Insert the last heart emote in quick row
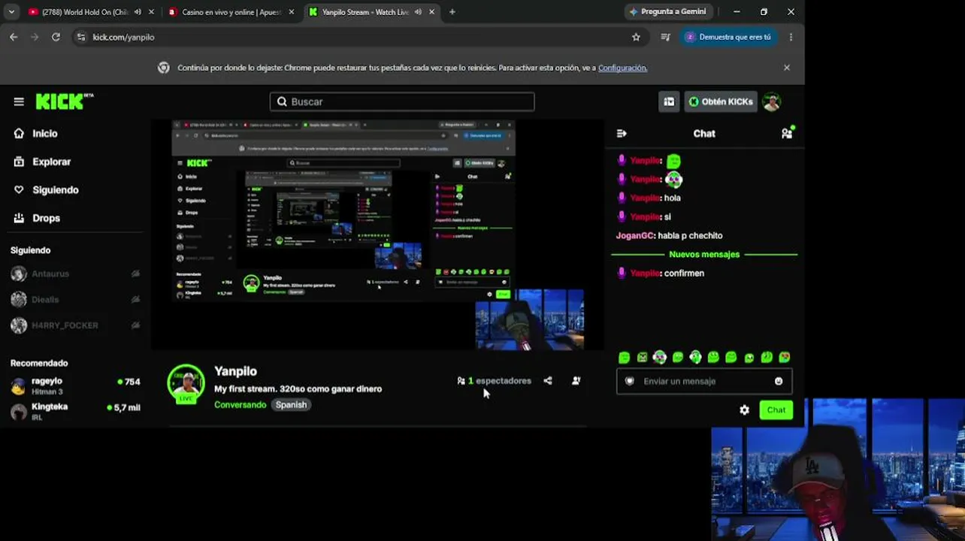This screenshot has height=541, width=965. click(x=785, y=358)
